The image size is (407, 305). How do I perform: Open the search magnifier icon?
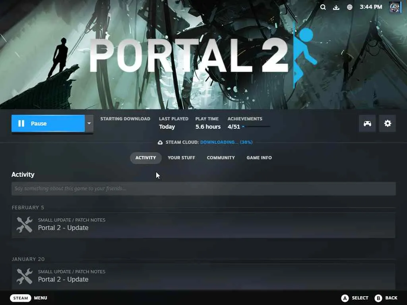point(323,7)
